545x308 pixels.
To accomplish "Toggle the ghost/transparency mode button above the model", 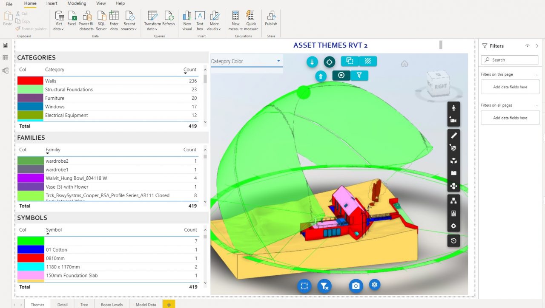I will tap(368, 61).
